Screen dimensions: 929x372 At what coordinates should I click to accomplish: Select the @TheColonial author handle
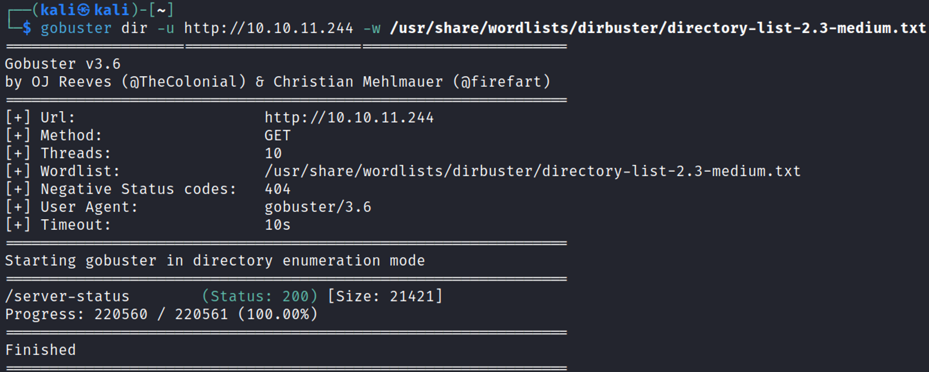tap(183, 82)
